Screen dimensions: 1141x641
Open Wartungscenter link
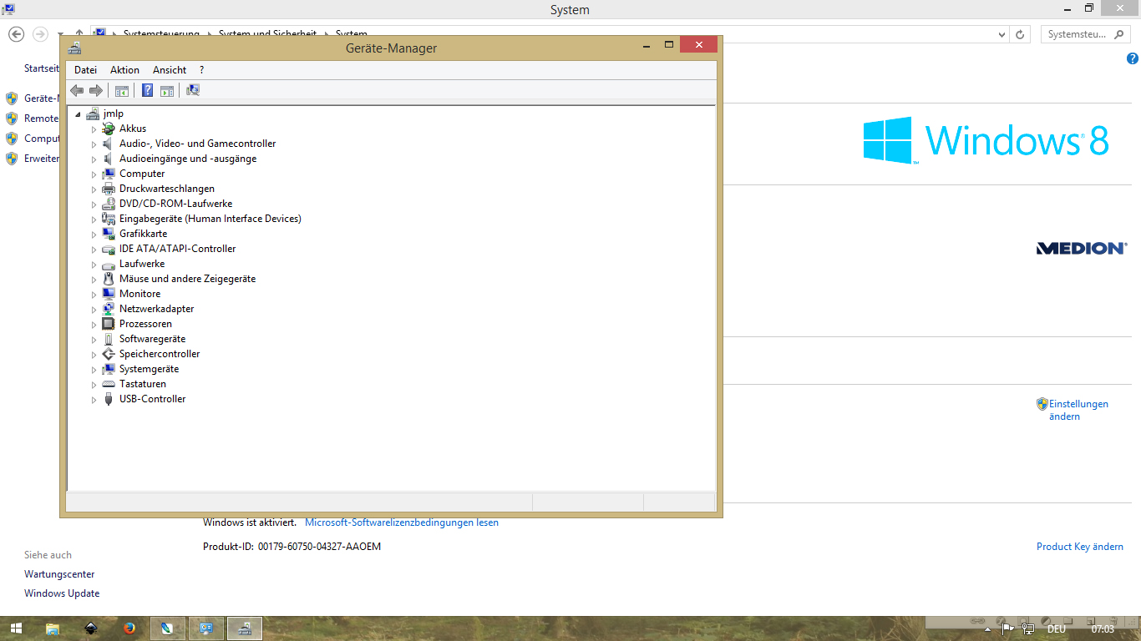coord(59,574)
